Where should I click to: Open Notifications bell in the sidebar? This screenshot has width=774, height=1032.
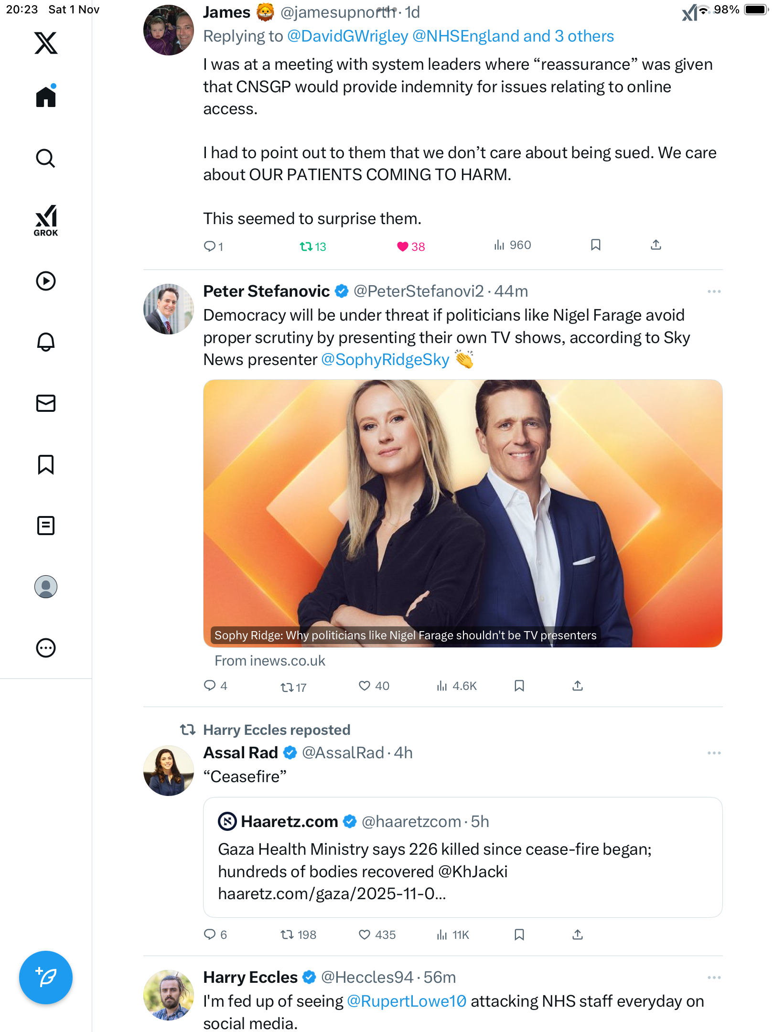point(46,342)
